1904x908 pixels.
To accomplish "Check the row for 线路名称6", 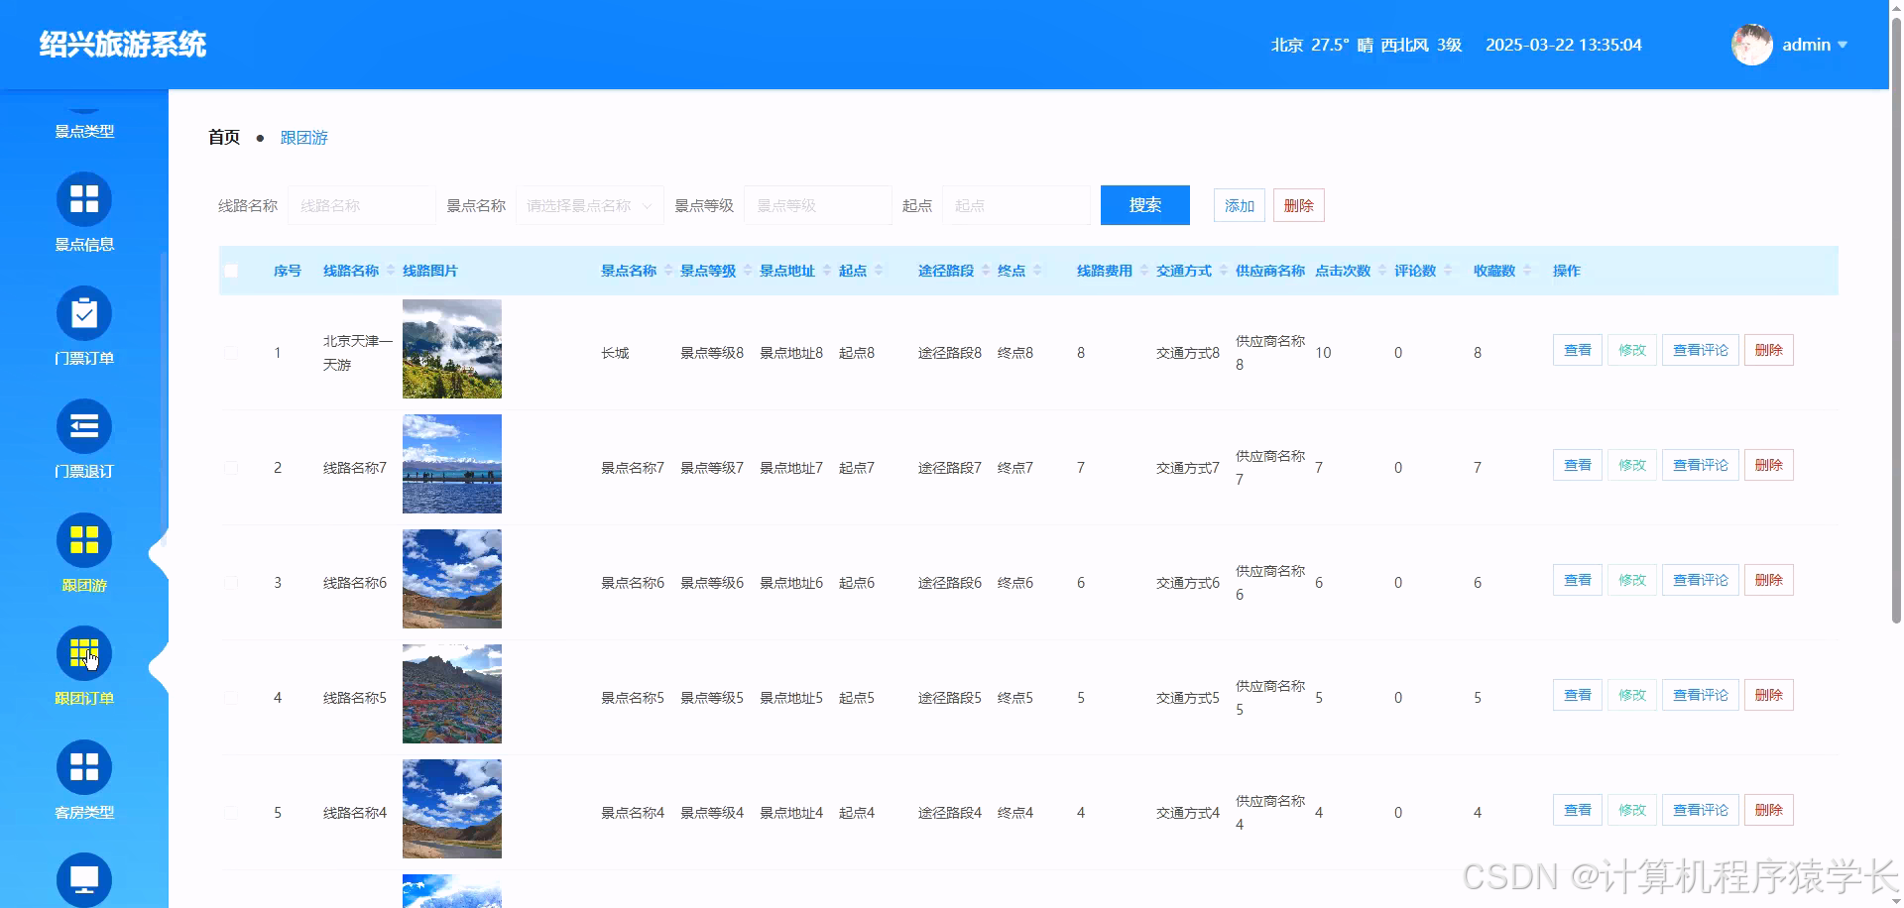I will (231, 583).
